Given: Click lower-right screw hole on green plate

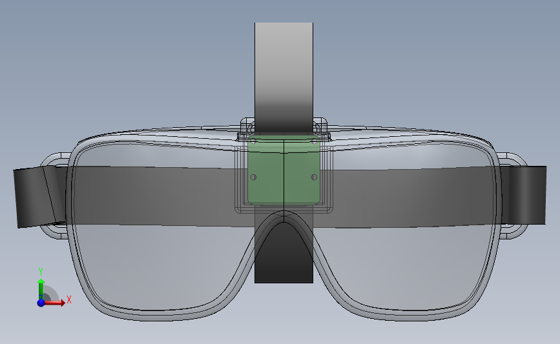Looking at the screenshot, I should pos(315,177).
